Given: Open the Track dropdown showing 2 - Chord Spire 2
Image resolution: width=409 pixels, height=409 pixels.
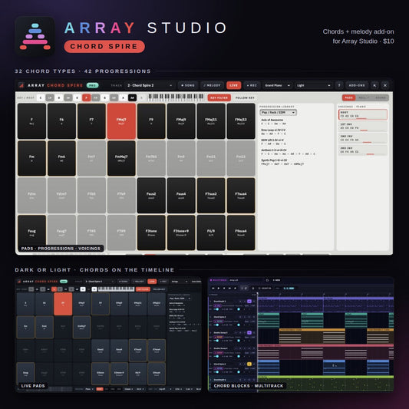Looking at the screenshot, I should click(150, 85).
